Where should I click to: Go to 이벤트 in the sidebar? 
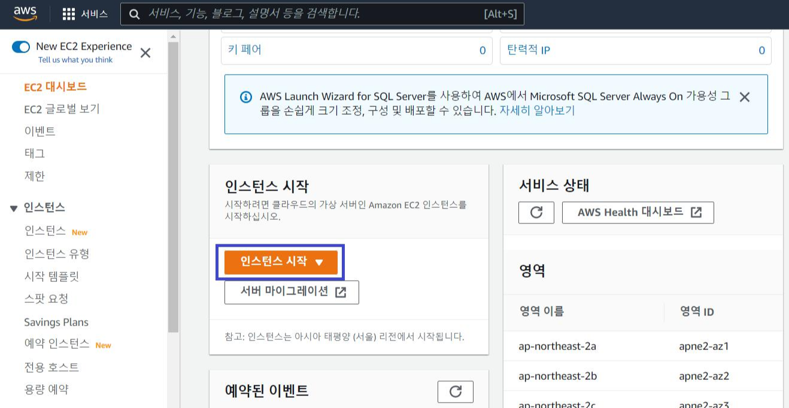[40, 131]
